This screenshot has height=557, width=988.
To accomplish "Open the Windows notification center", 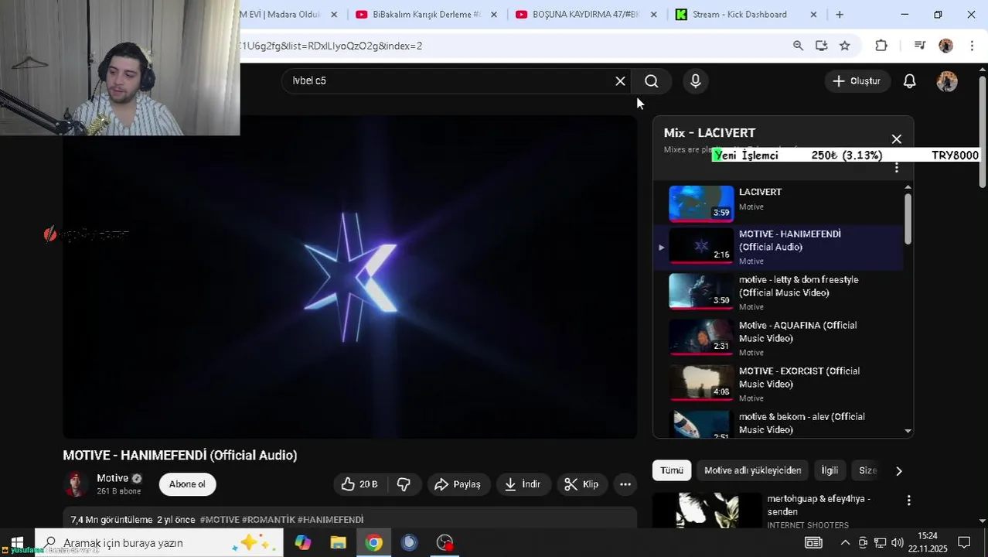I will (964, 542).
